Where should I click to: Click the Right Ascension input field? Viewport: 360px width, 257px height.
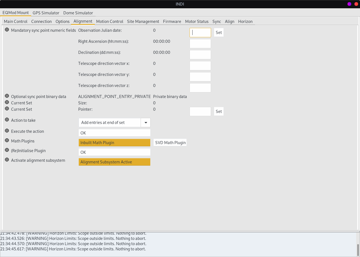point(200,44)
